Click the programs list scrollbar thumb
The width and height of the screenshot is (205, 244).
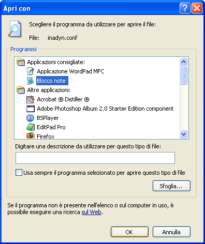point(183,75)
